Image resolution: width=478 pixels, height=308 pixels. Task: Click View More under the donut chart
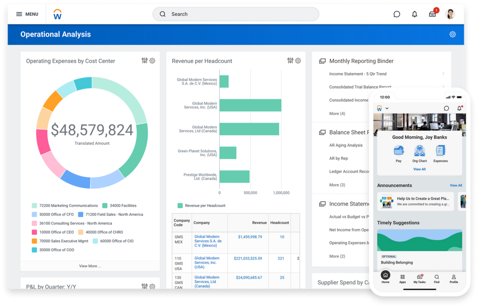click(90, 266)
